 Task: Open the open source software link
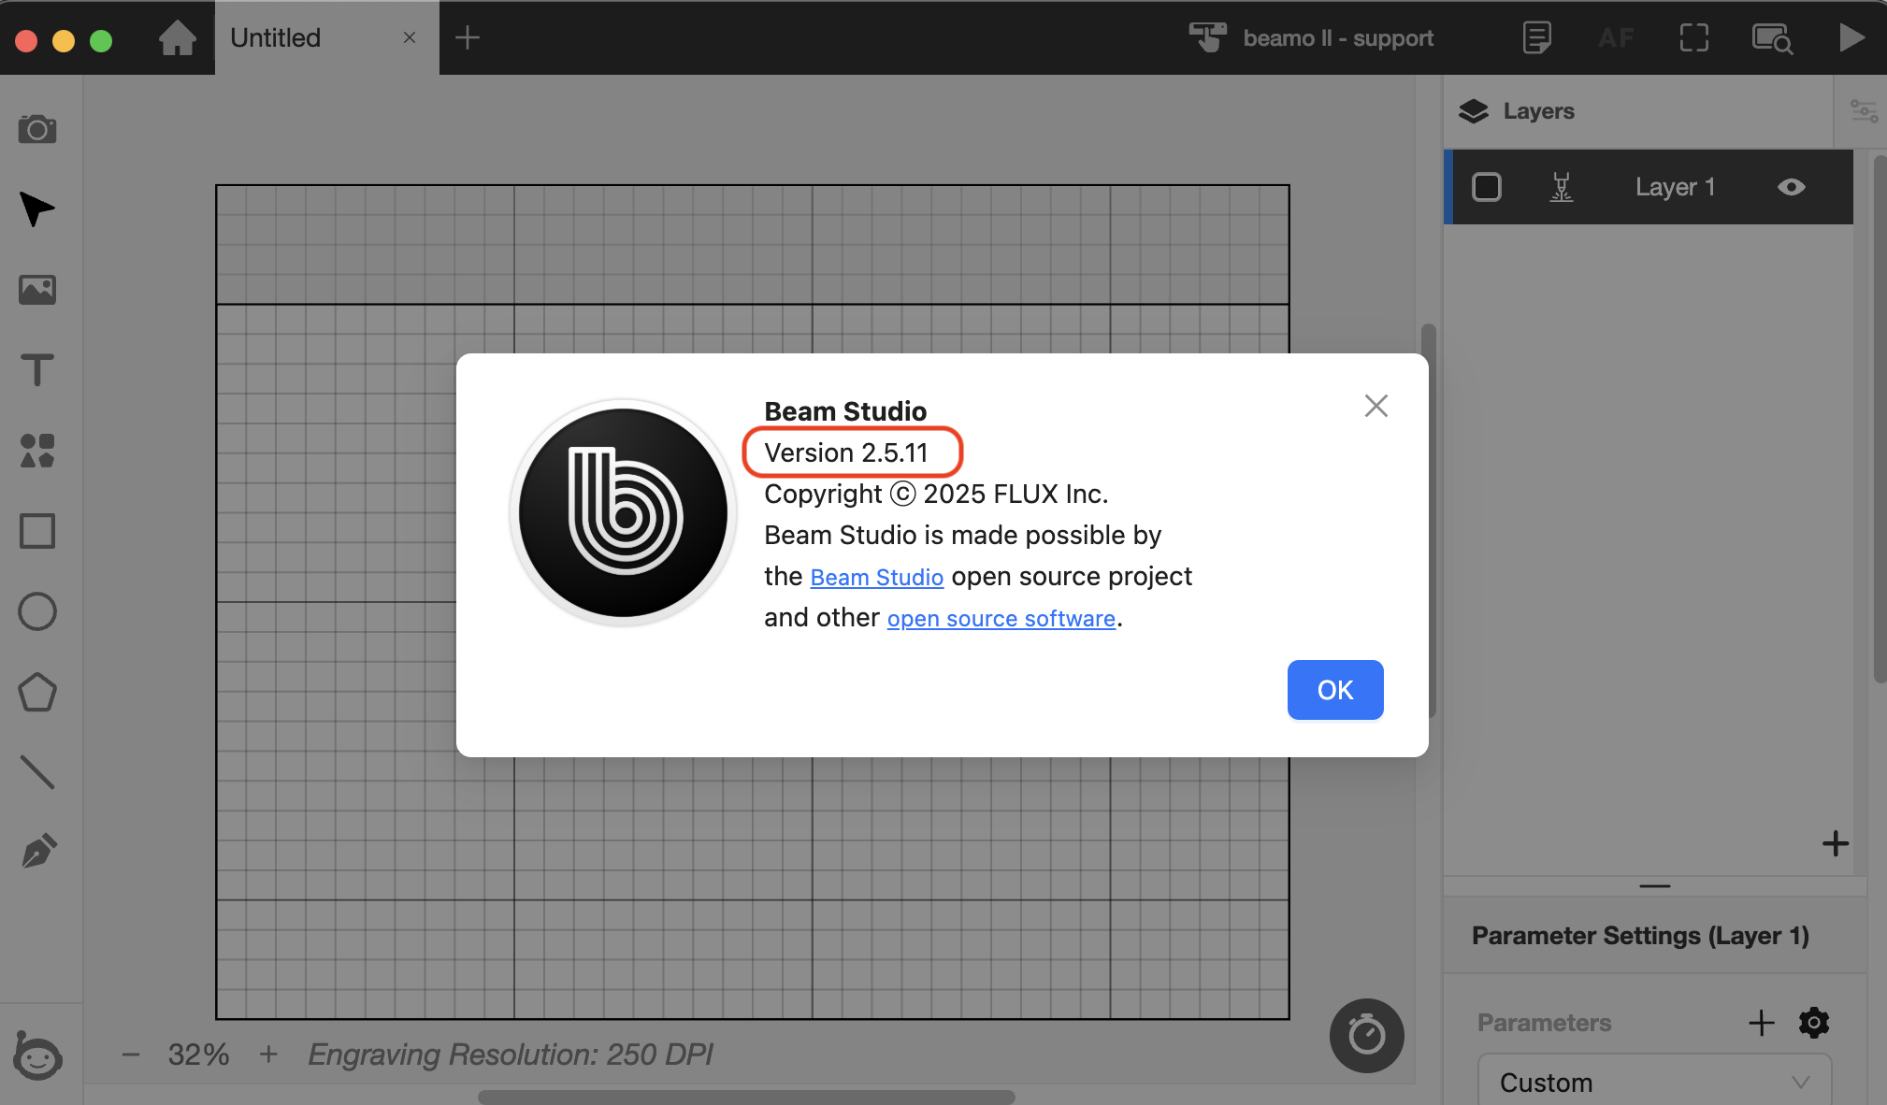point(1001,619)
